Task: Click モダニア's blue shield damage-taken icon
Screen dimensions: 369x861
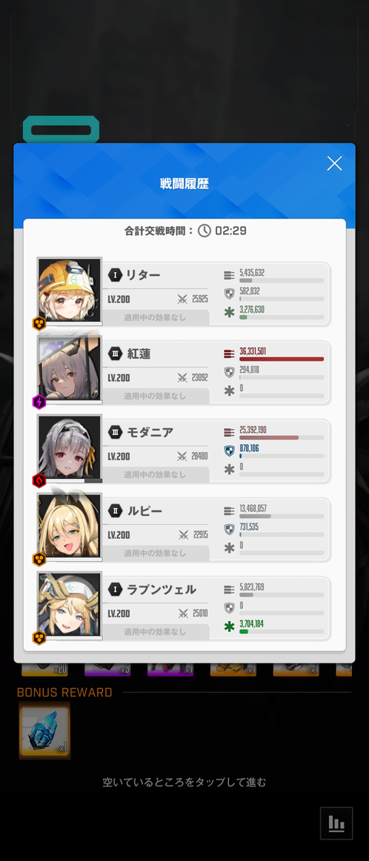Action: coord(230,450)
